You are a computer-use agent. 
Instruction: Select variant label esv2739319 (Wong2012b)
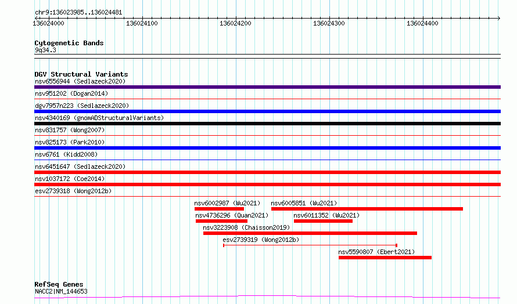tap(261, 240)
